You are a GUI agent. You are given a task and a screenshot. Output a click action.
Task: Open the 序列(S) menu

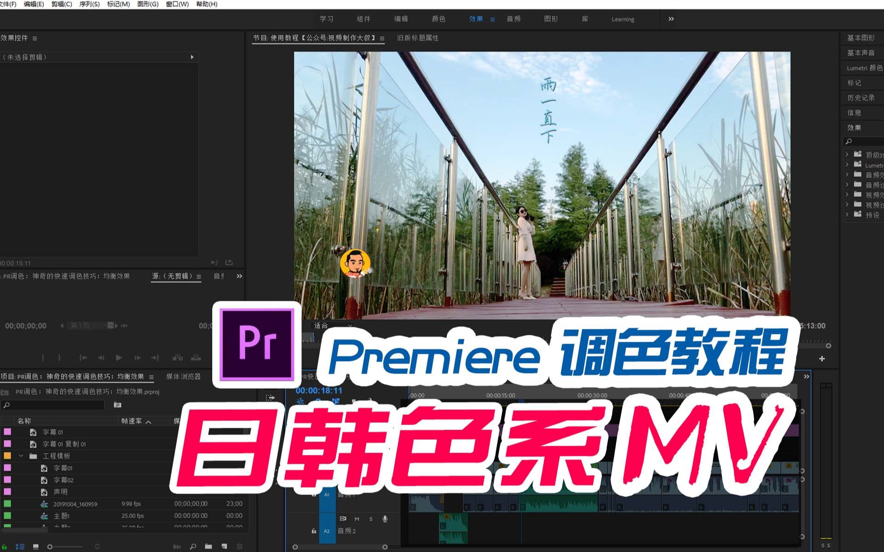coord(89,4)
